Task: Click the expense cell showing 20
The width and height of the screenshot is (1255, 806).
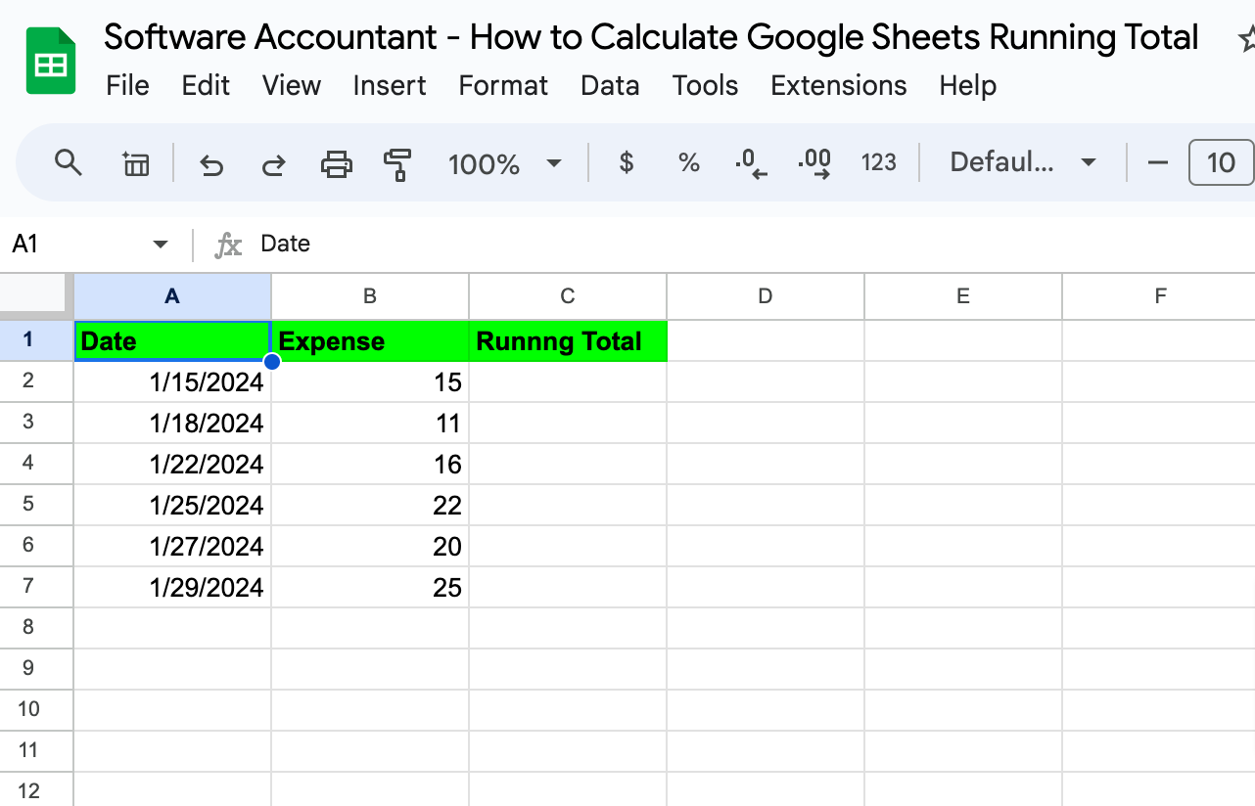Action: click(370, 547)
